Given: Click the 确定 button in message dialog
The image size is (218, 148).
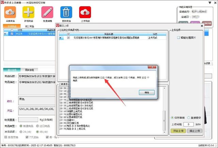Looking at the screenshot, I should coord(146,92).
